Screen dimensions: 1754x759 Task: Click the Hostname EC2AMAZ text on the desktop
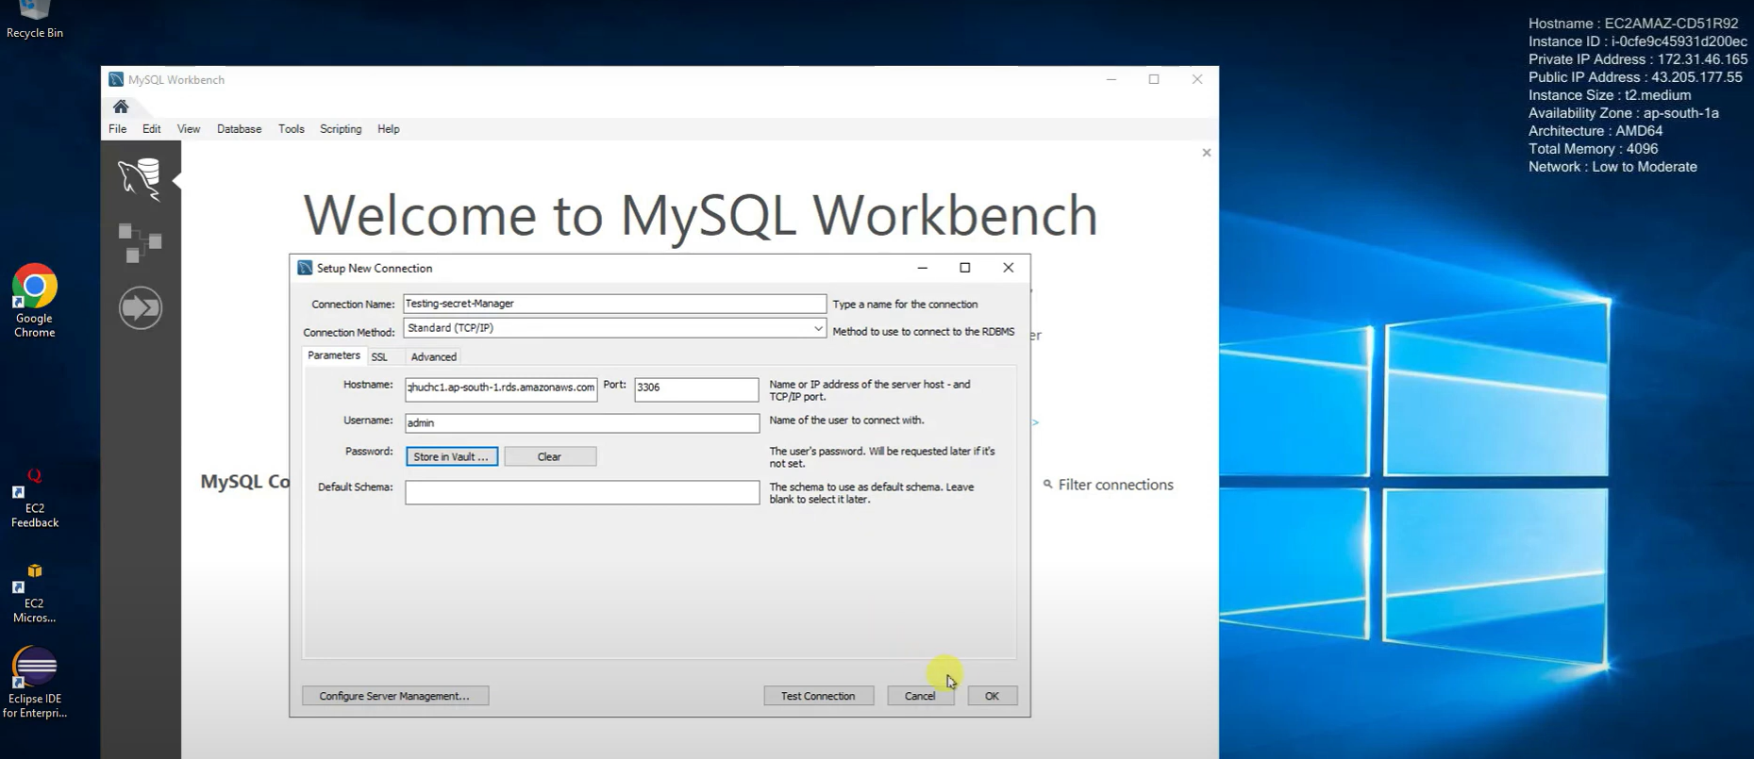(x=1633, y=24)
